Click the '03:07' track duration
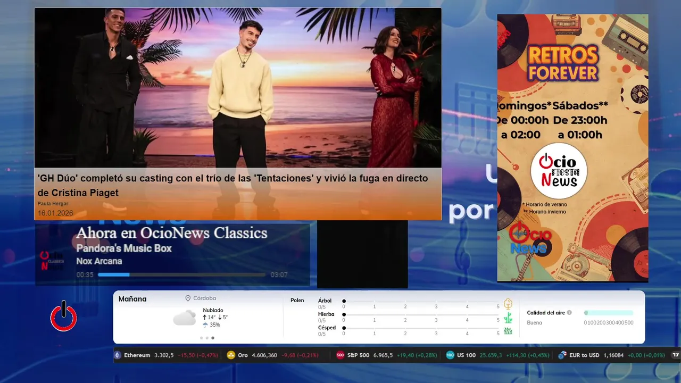Screen dimensions: 681x383 tap(279, 275)
